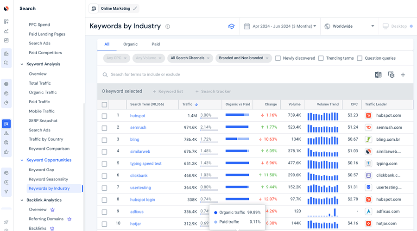Select the All tab

107,44
